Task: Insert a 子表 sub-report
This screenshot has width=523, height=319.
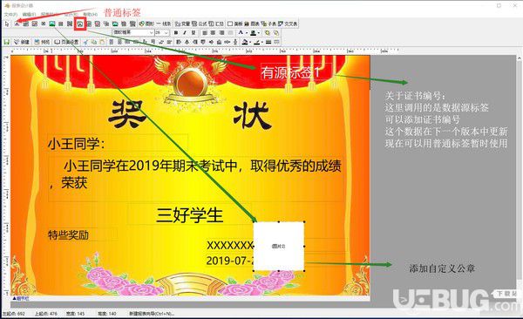Action: click(268, 24)
